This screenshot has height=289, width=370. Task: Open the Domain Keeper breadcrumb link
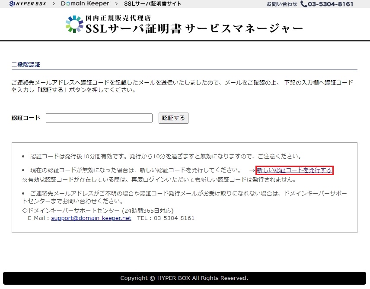pos(85,3)
